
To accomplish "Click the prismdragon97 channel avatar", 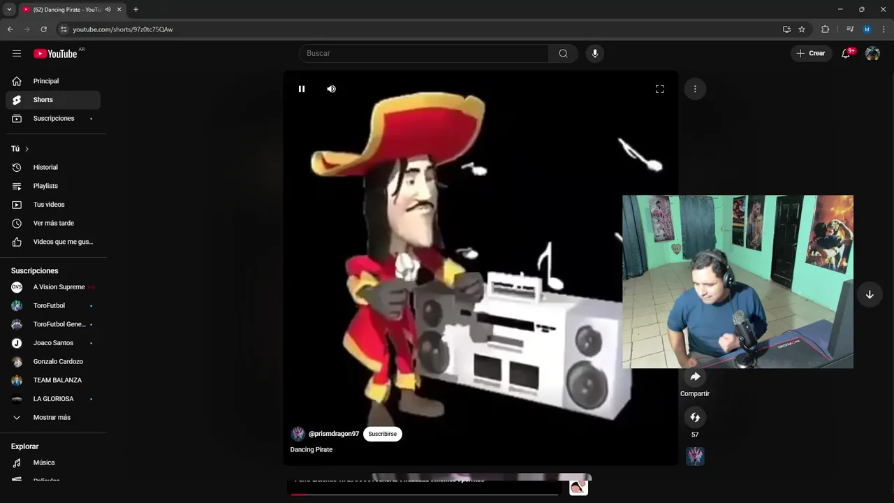I will [x=298, y=434].
